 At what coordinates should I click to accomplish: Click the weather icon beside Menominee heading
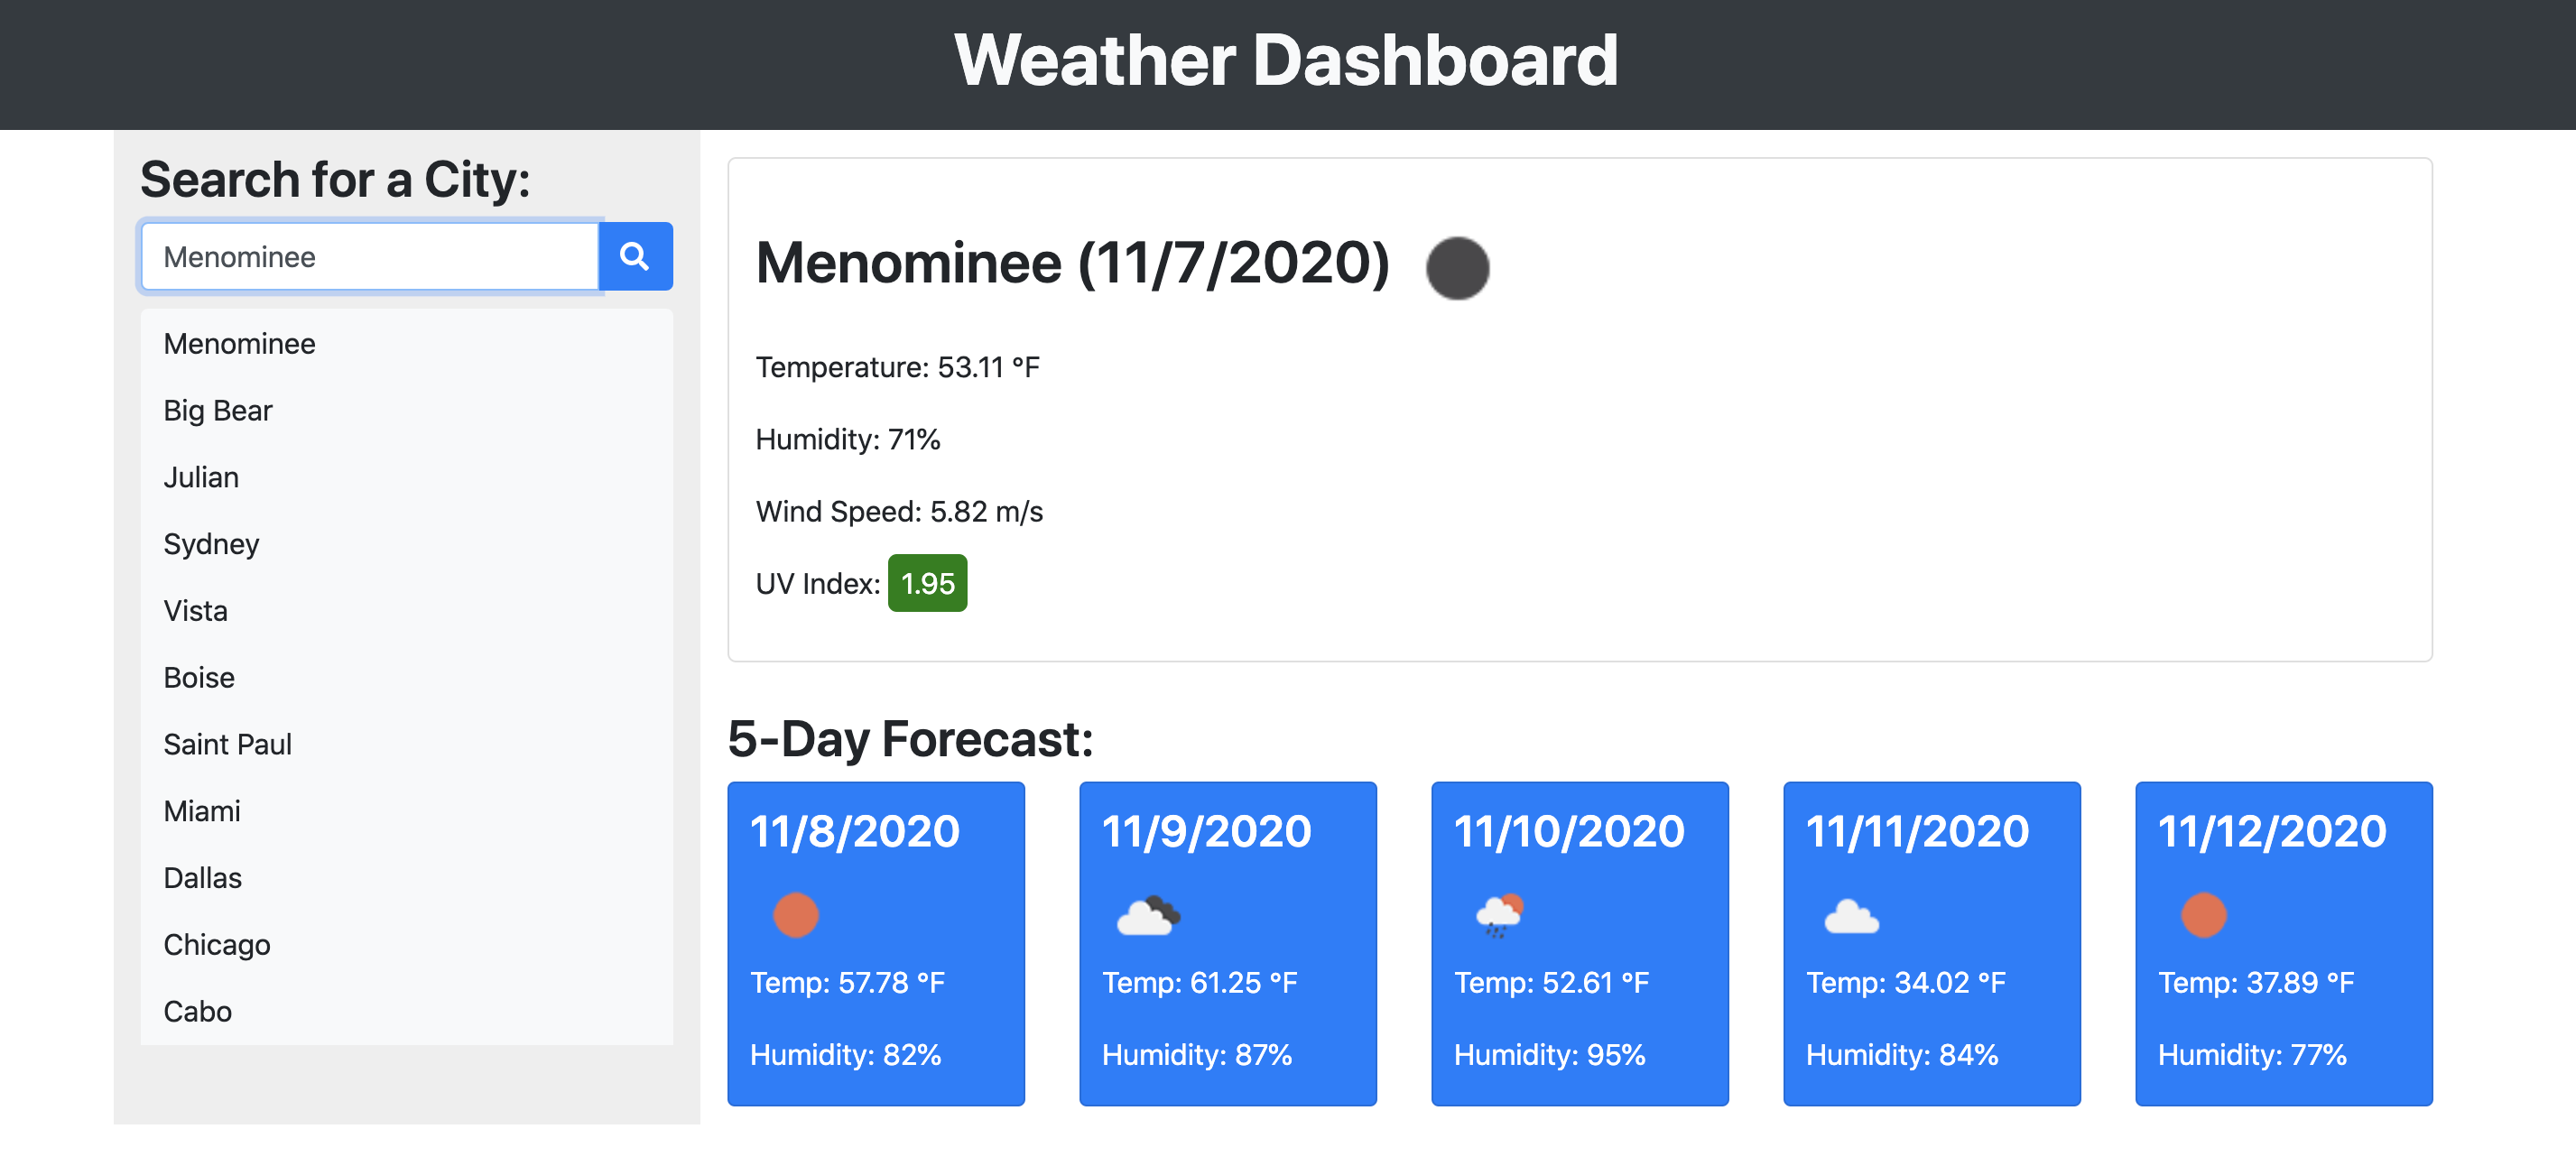[1459, 267]
